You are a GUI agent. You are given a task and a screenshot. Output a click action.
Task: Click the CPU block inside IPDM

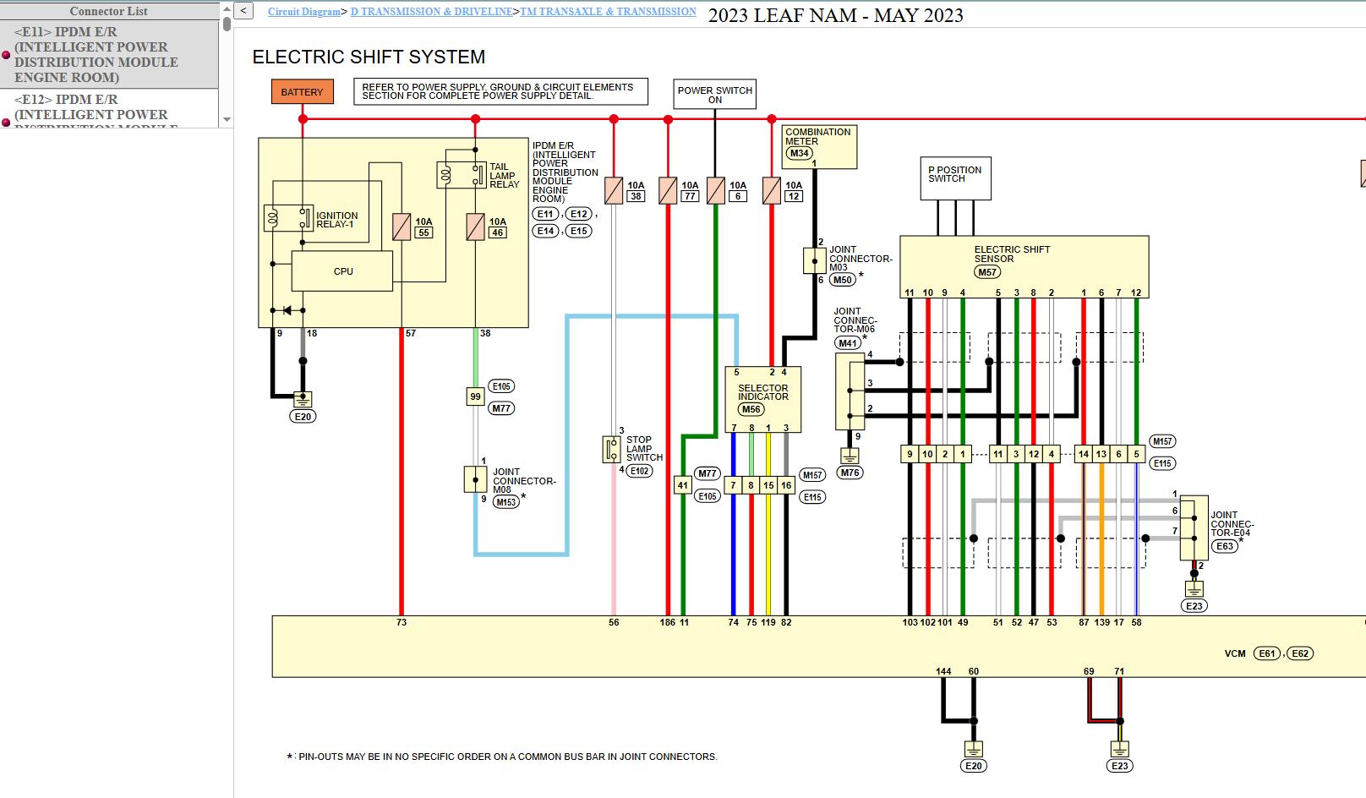pyautogui.click(x=342, y=271)
